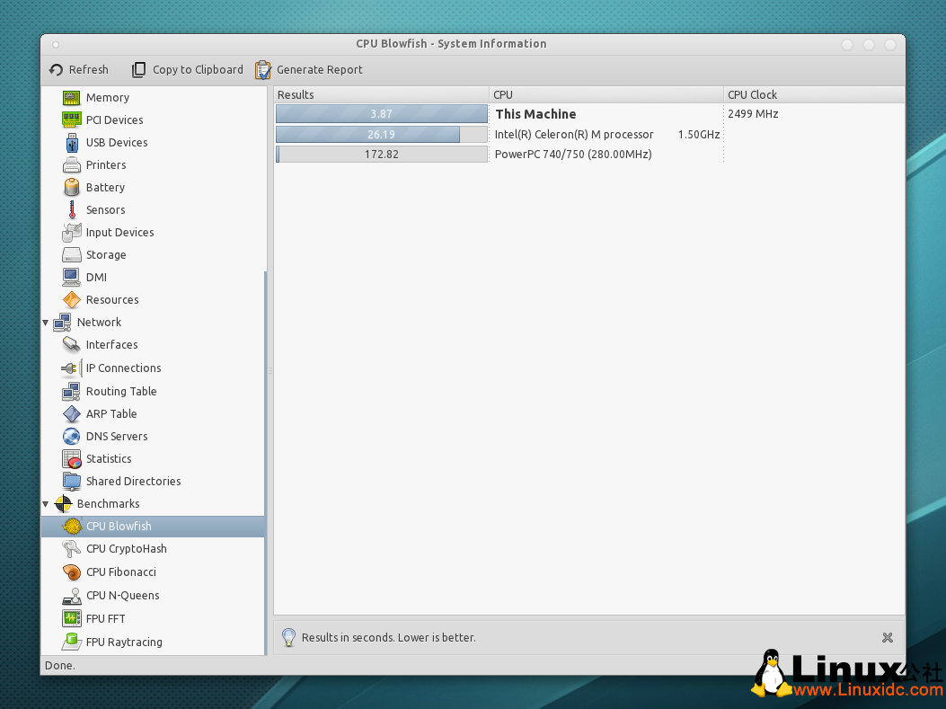Open the FPU Raytracing benchmark
Image resolution: width=946 pixels, height=709 pixels.
123,643
